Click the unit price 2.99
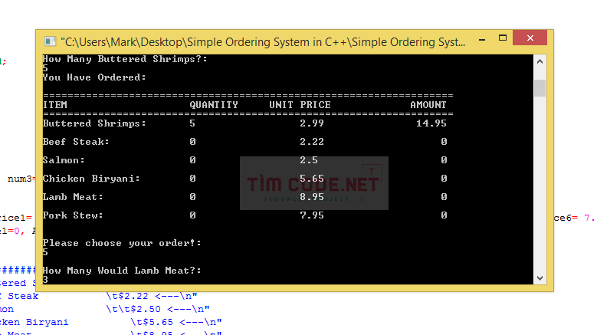Viewport: 597px width, 335px height. (311, 123)
